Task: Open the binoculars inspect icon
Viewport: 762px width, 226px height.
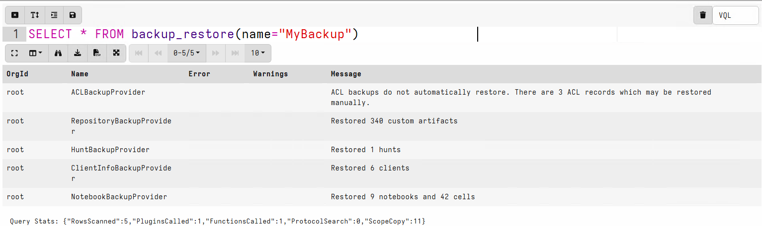Action: [58, 53]
